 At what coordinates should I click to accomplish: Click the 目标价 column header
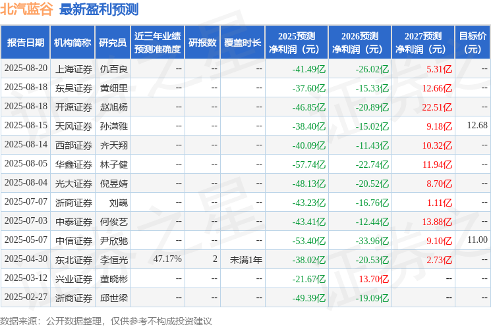[473, 43]
